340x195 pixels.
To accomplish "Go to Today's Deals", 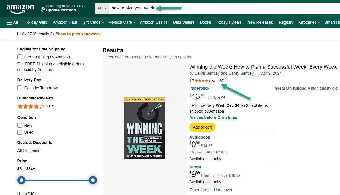I will click(229, 22).
